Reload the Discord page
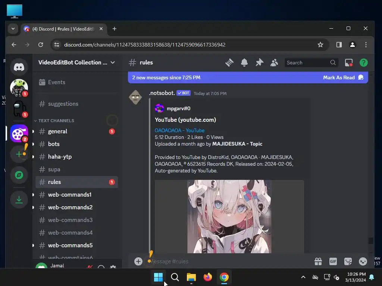The width and height of the screenshot is (382, 286). click(x=41, y=45)
